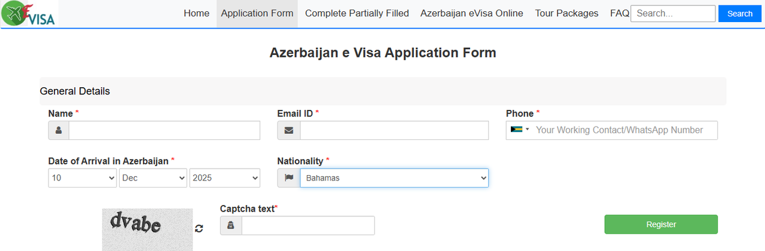Click into the phone number input field
Viewport: 765px width, 251px height.
[622, 130]
